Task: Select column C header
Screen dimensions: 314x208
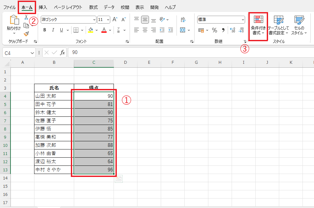Action: click(94, 62)
